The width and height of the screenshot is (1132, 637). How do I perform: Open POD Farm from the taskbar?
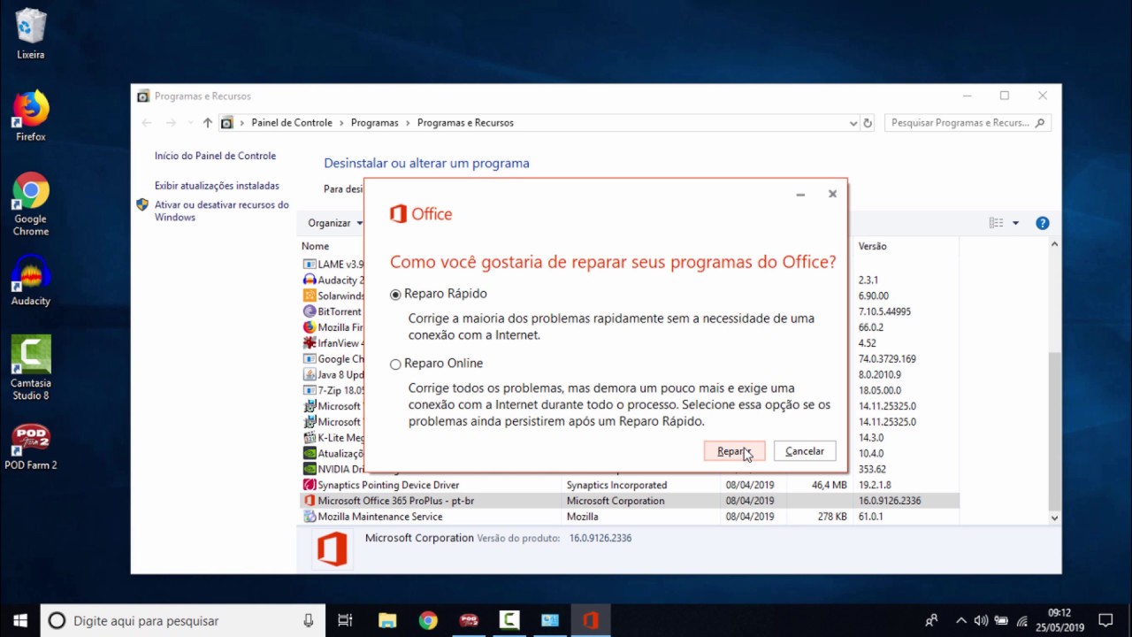coord(469,621)
